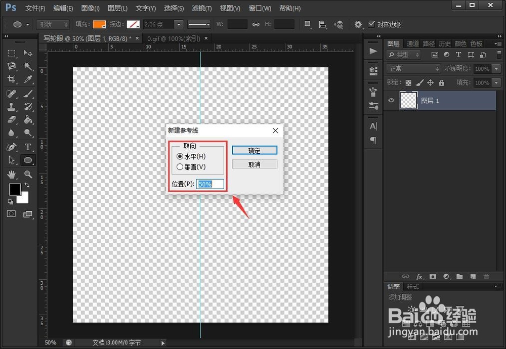506x349 pixels.
Task: Select the Rectangular Marquee tool
Action: click(x=12, y=53)
